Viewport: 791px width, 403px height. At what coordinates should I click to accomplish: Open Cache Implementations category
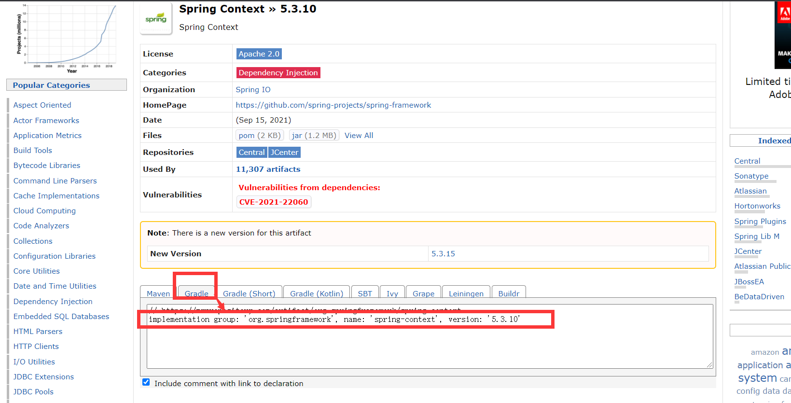click(56, 196)
